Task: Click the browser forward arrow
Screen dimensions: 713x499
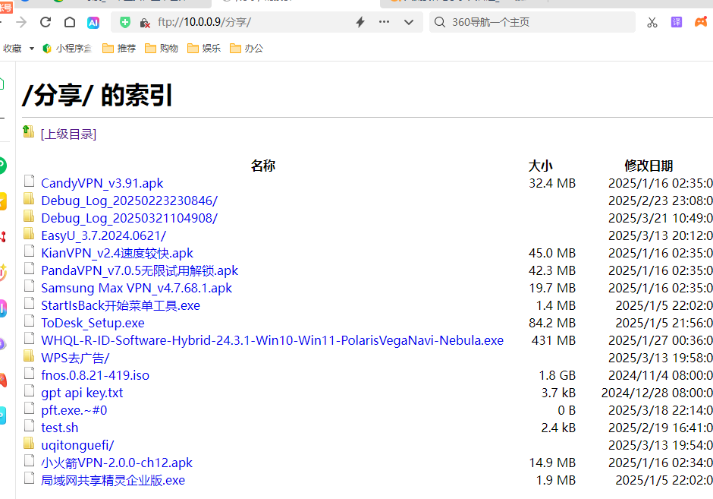Action: point(21,22)
